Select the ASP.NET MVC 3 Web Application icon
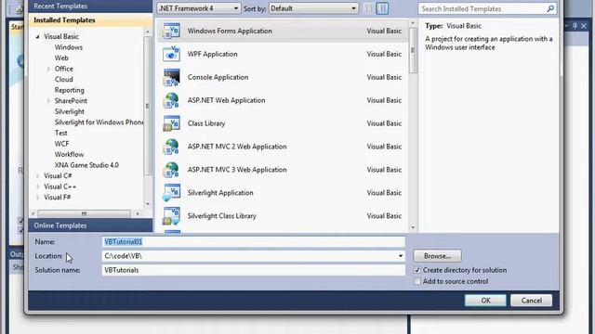Image resolution: width=595 pixels, height=334 pixels. click(171, 170)
